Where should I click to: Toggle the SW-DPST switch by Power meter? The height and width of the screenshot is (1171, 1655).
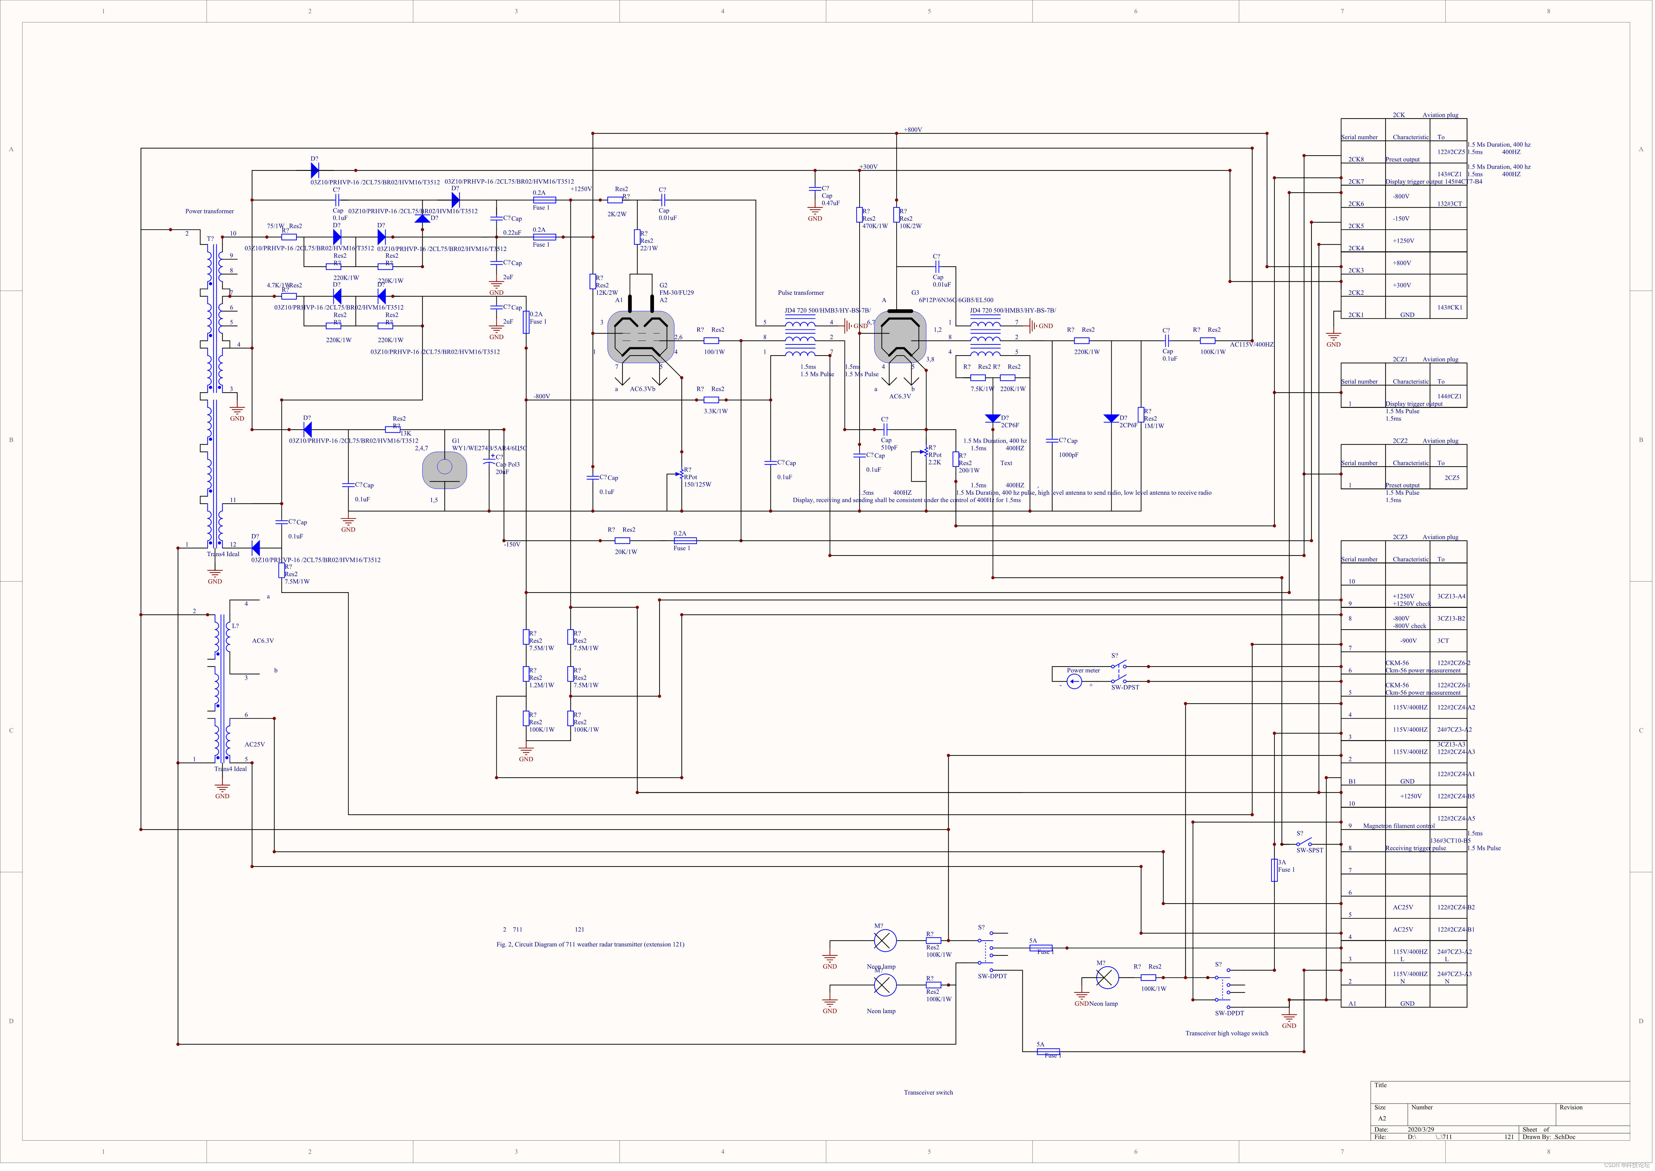(1119, 674)
